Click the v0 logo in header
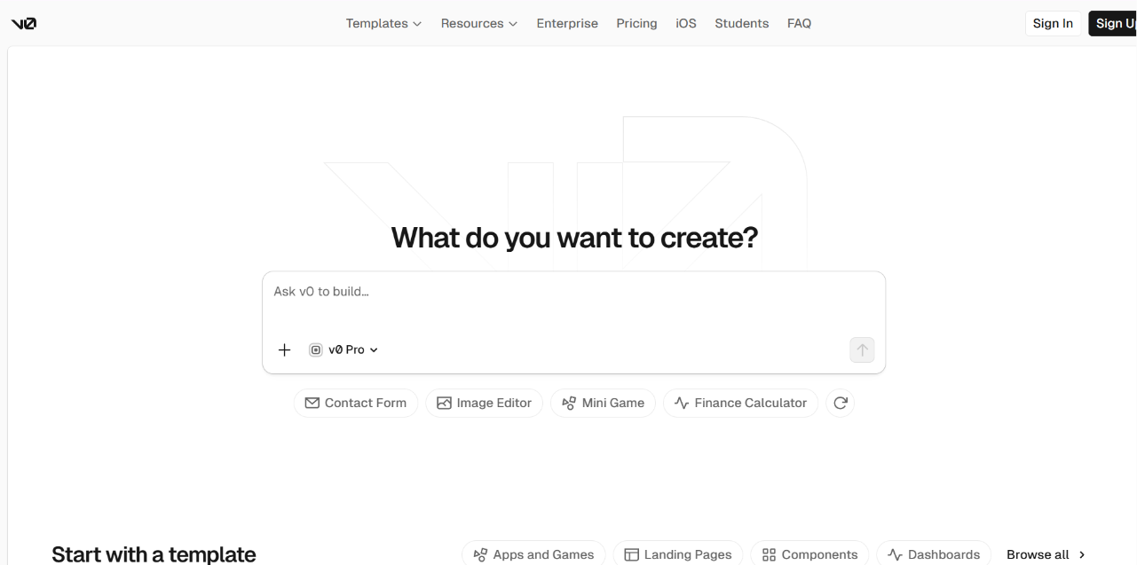 [24, 24]
